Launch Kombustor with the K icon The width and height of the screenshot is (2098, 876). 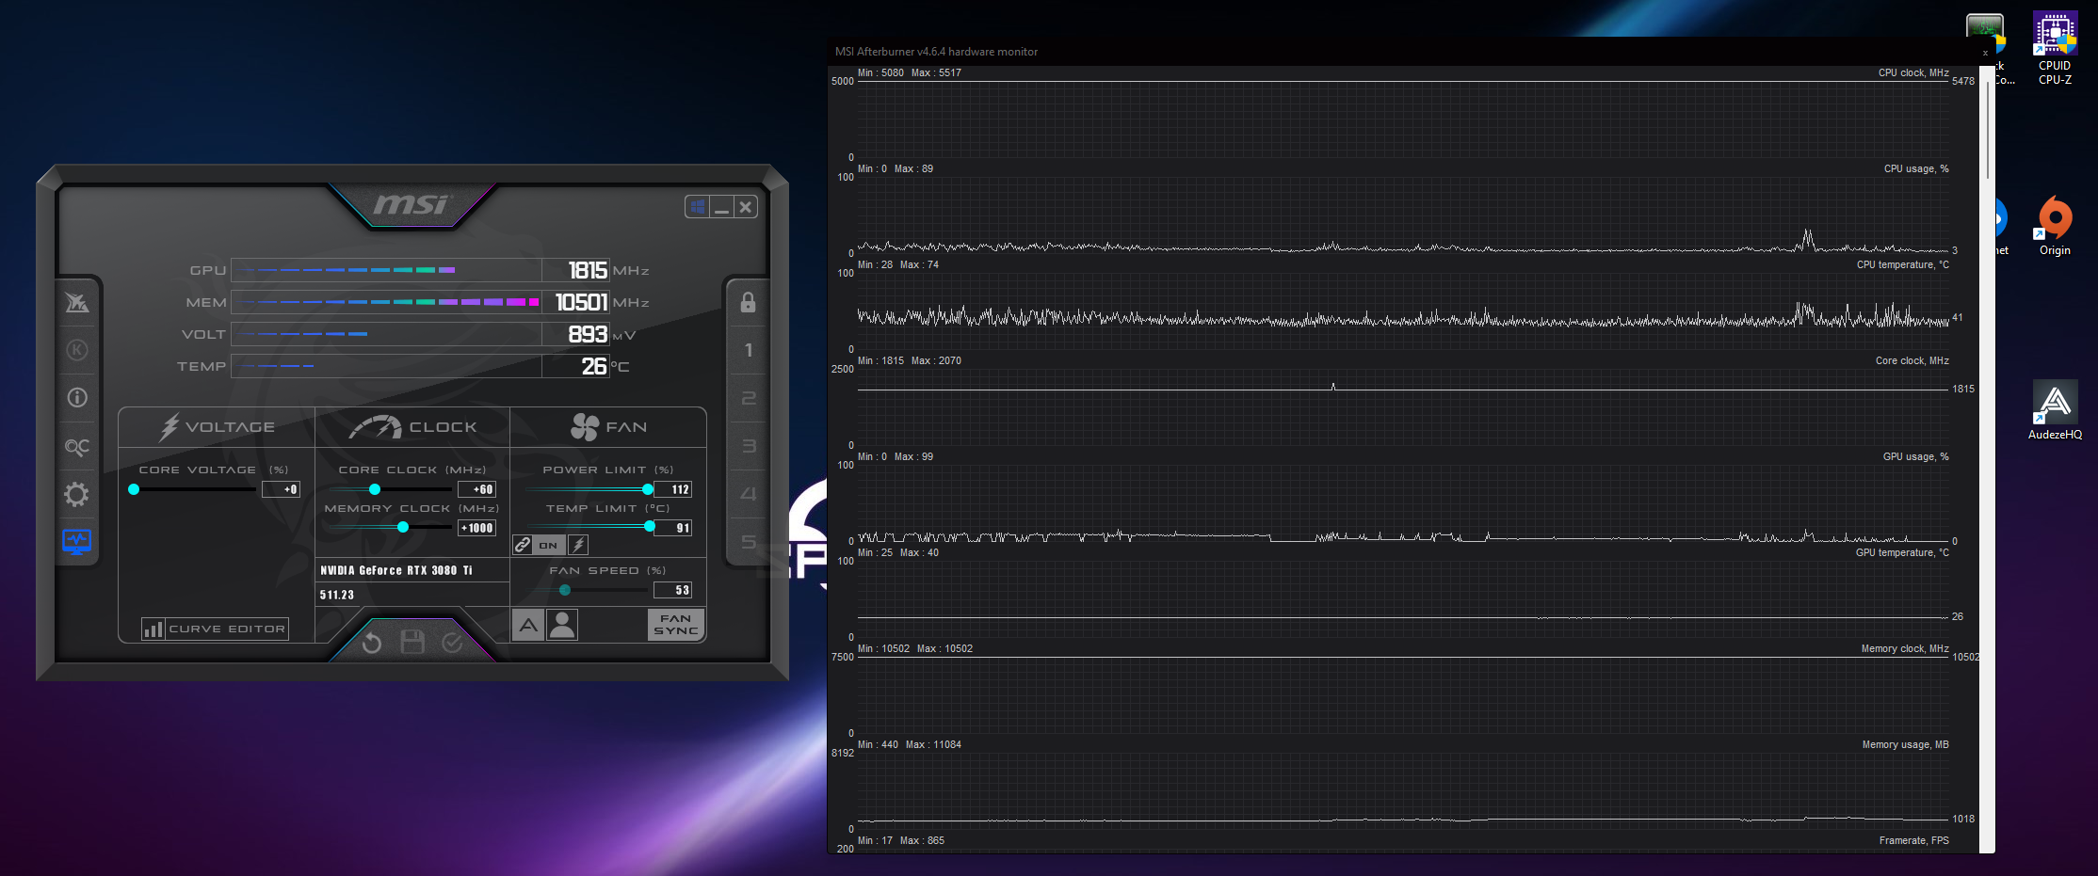[x=77, y=350]
